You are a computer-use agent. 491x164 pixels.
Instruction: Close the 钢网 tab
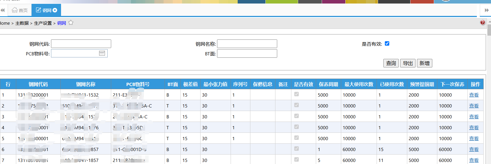[55, 10]
